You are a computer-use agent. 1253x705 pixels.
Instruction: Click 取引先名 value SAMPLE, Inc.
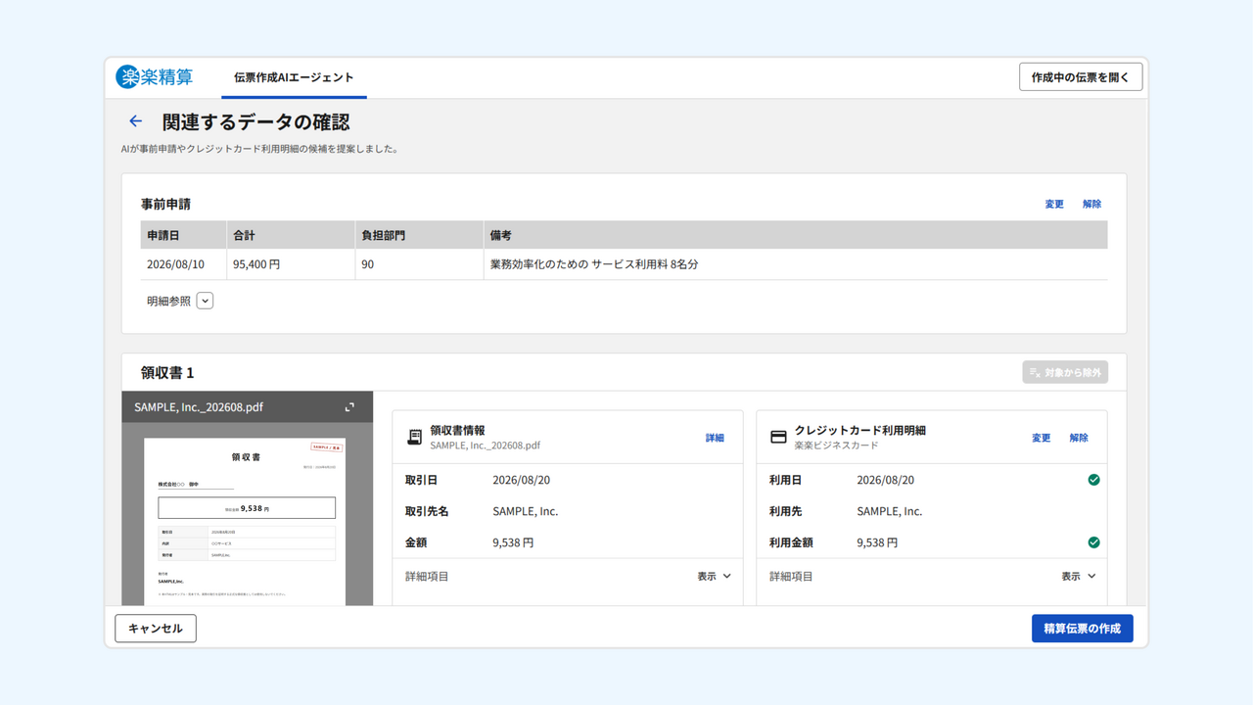click(526, 511)
